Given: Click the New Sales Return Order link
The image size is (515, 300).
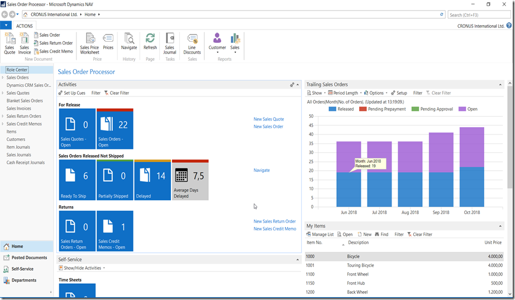Looking at the screenshot, I should point(275,221).
